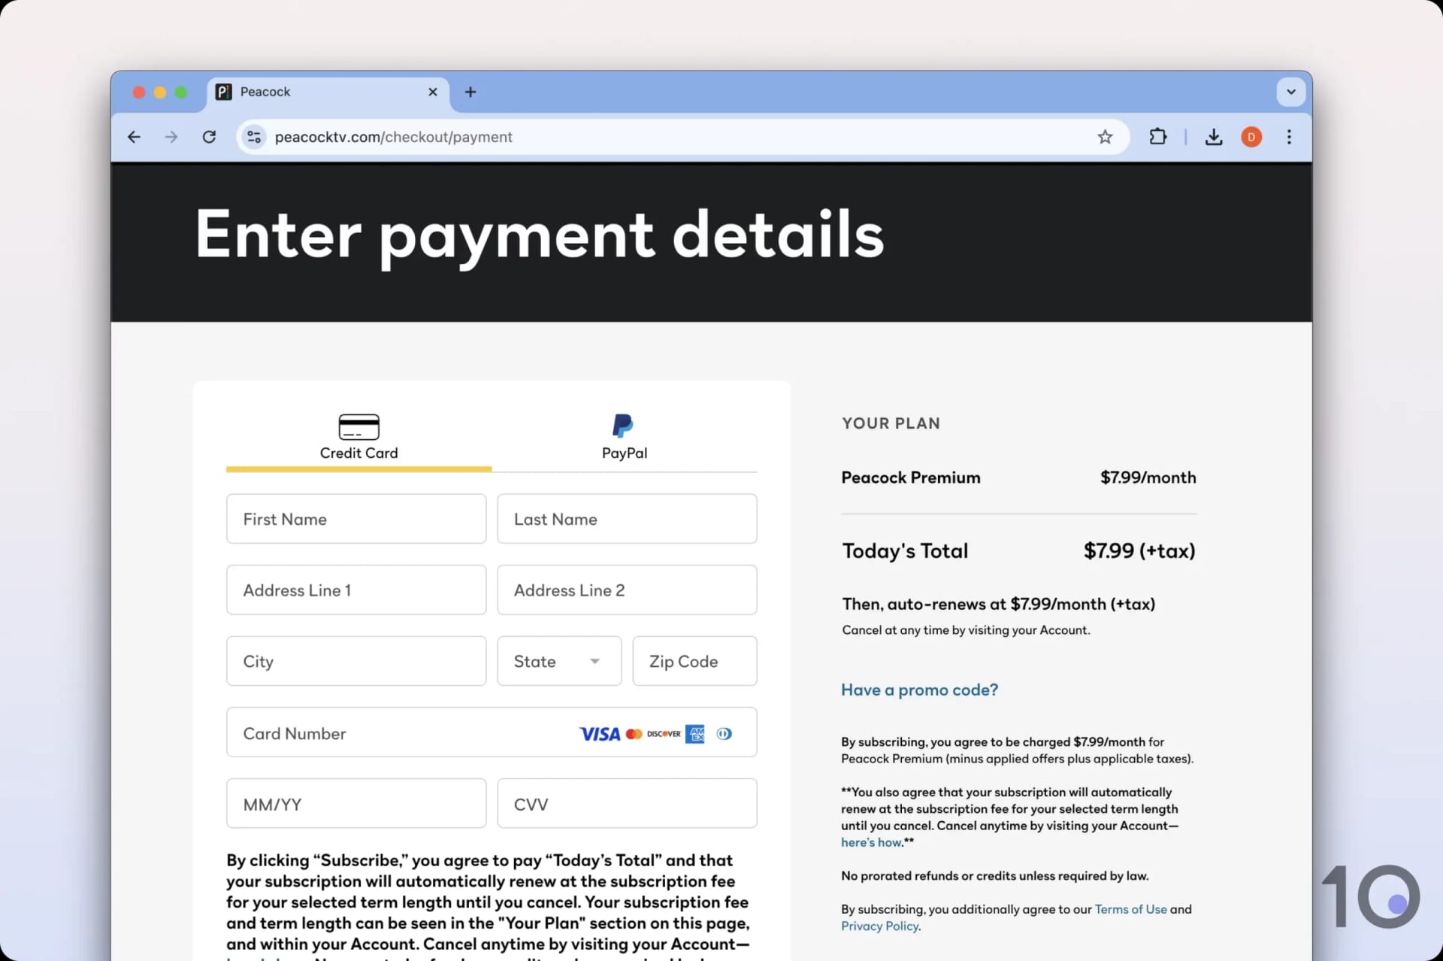Click the Address Line 2 field

[627, 590]
